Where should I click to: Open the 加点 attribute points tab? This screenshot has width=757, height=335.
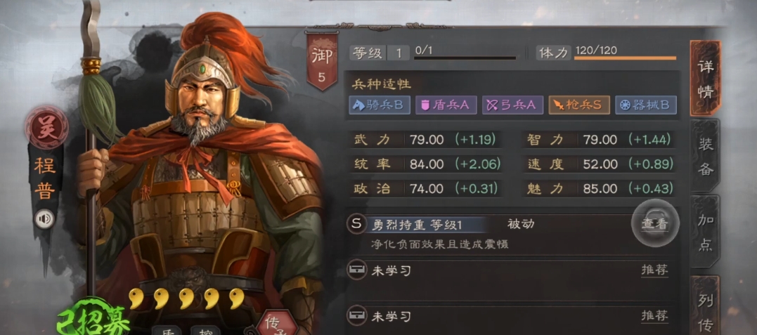(x=706, y=232)
